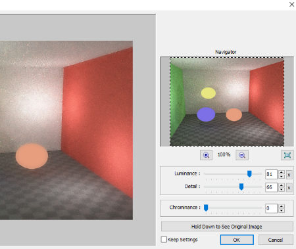Zoom out the Navigator preview
296x249 pixels.
(242, 155)
